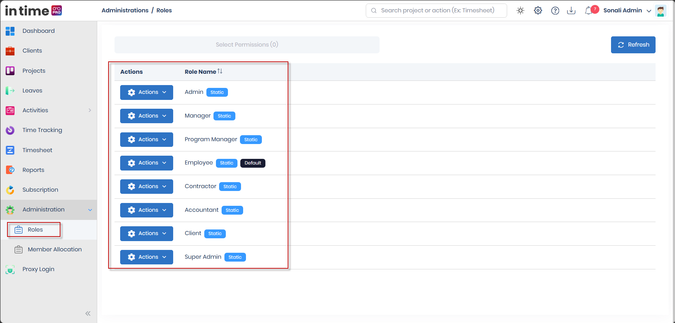Click the Roles breadcrumb text
Screen dimensions: 675x323
(x=164, y=11)
